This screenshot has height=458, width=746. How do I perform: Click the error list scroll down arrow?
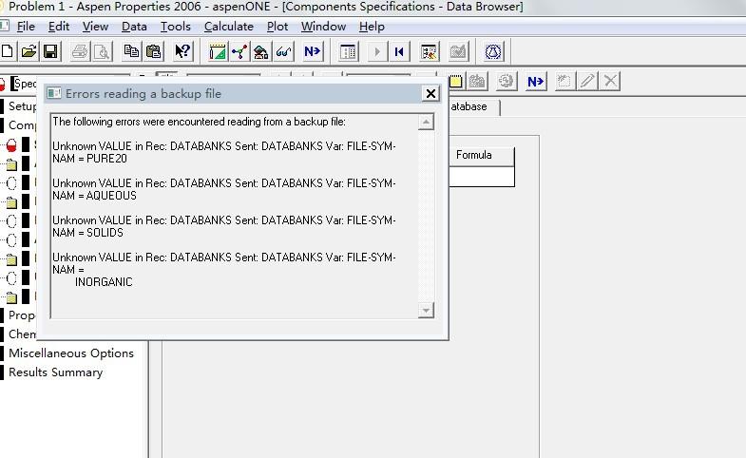tap(426, 311)
